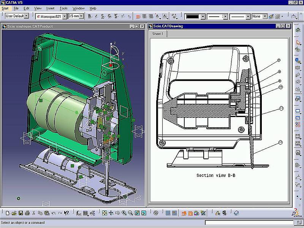Toggle Underline text formatting
Image resolution: width=304 pixels, height=228 pixels.
click(103, 16)
